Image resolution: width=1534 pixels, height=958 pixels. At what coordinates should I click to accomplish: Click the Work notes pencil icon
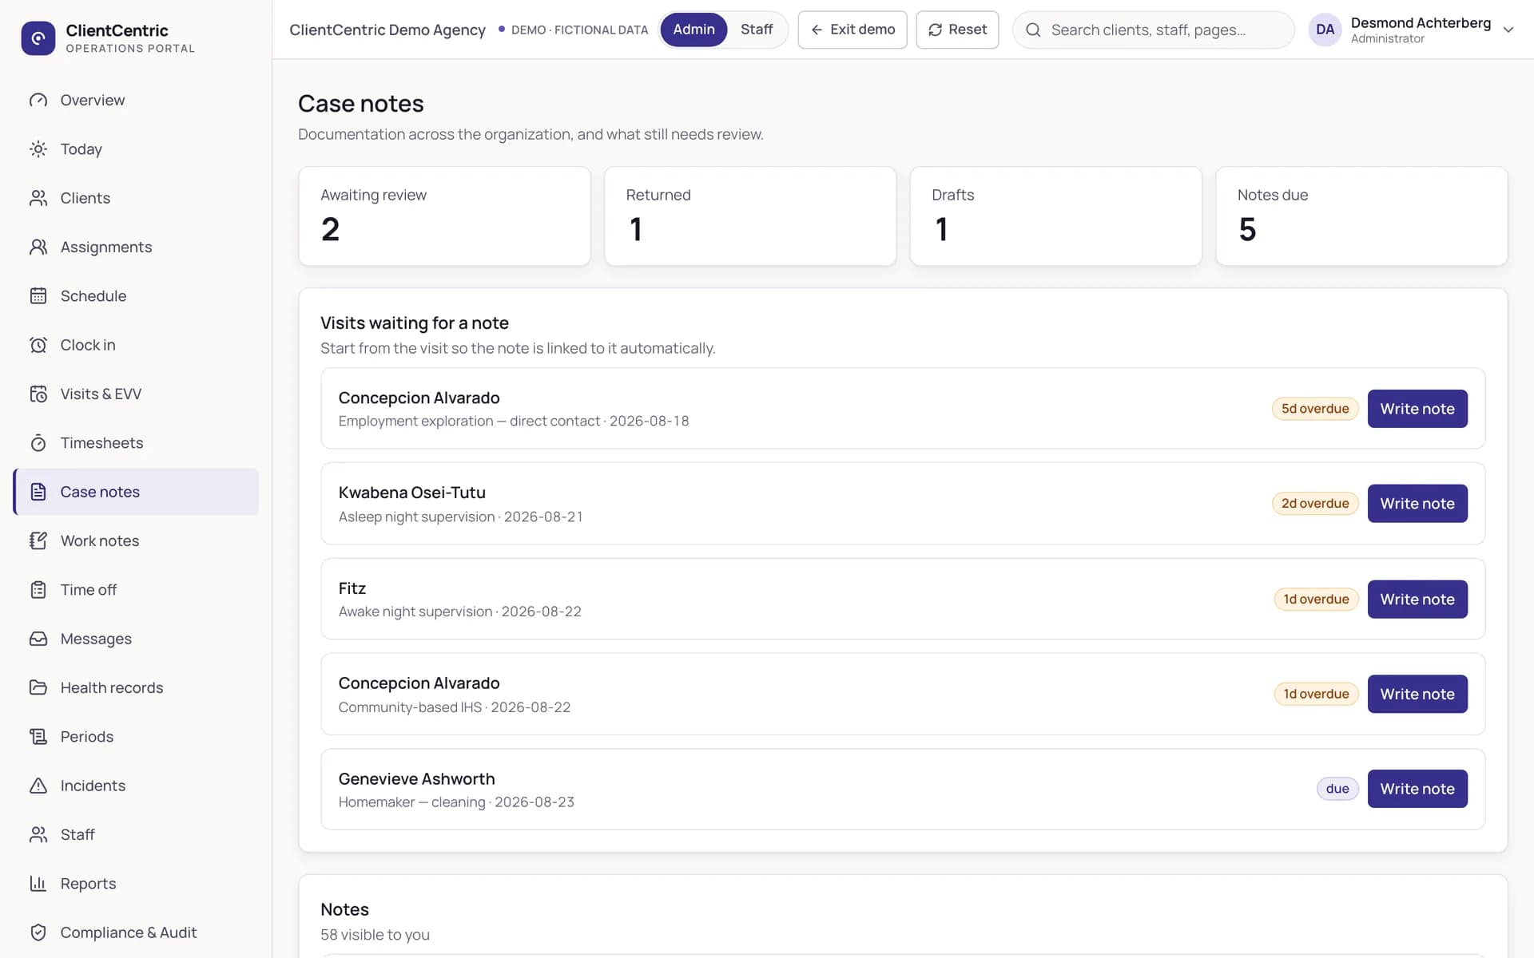[38, 540]
